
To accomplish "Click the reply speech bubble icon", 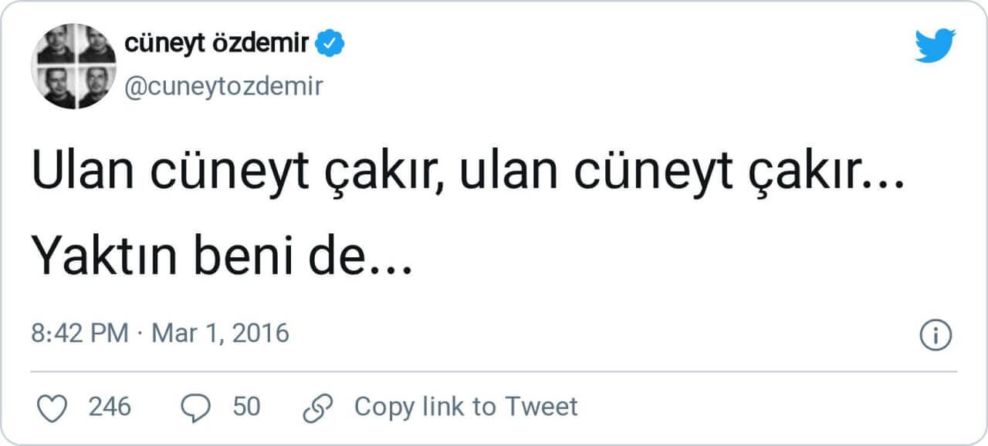I will pos(196,407).
